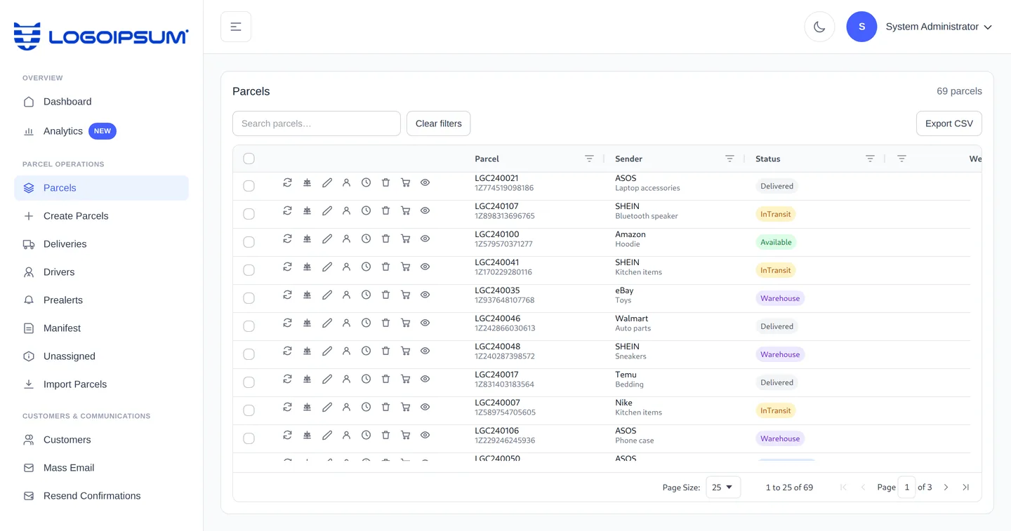The image size is (1011, 531).
Task: Open history clock icon for LGC240035
Action: (x=366, y=295)
